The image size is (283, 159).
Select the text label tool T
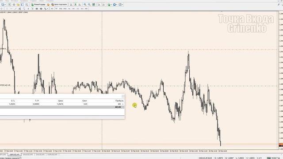click(x=32, y=9)
